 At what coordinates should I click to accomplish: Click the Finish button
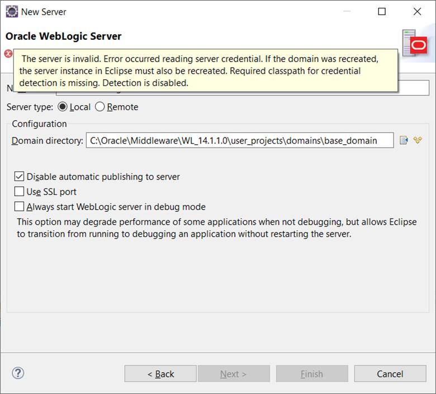(312, 374)
